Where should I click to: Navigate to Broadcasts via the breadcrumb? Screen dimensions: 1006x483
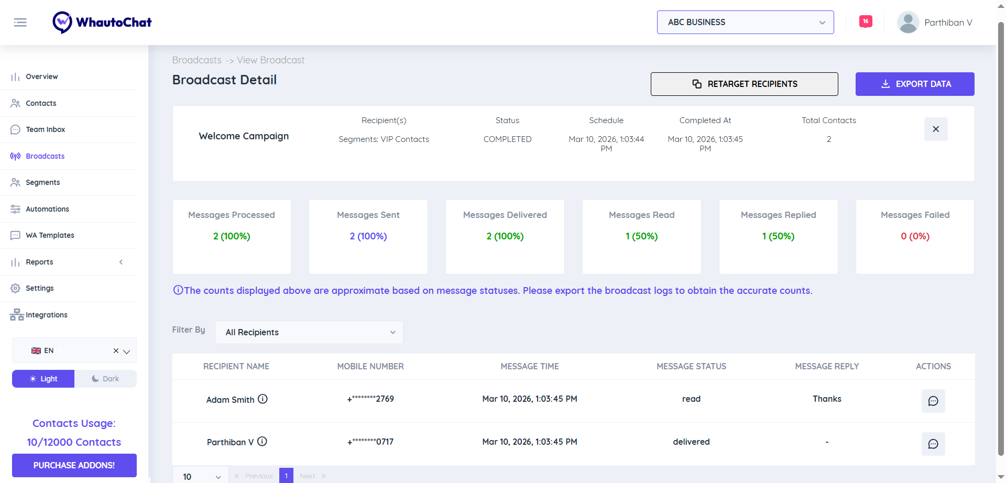tap(196, 60)
